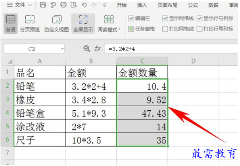Image resolution: width=240 pixels, height=166 pixels.
Task: Select row 2 header
Action: pyautogui.click(x=8, y=85)
